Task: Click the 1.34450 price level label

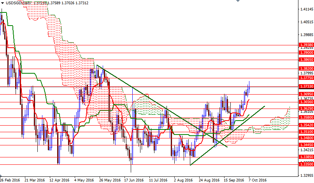Action: click(x=306, y=145)
